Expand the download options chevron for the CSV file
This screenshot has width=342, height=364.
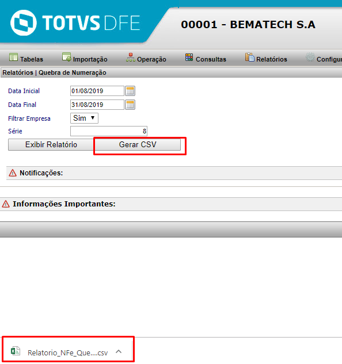pos(119,351)
